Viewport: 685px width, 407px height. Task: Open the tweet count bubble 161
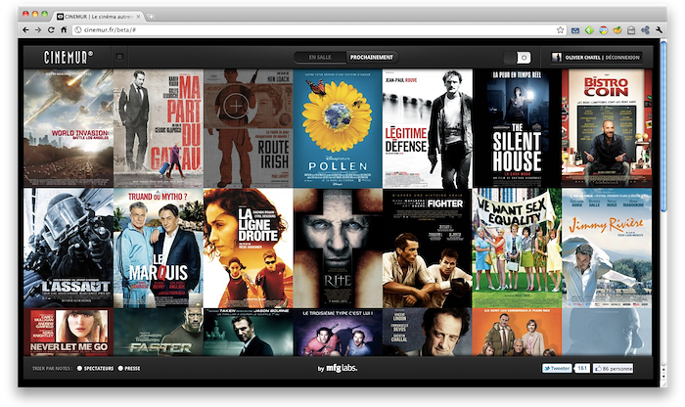click(x=582, y=369)
